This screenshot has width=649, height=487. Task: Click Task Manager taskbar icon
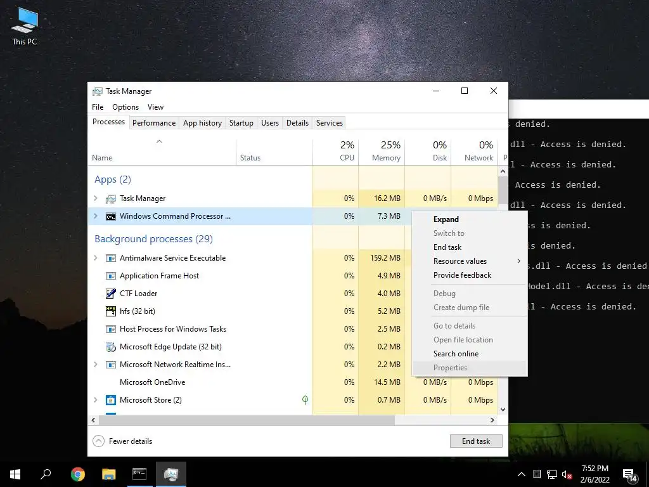pyautogui.click(x=171, y=474)
